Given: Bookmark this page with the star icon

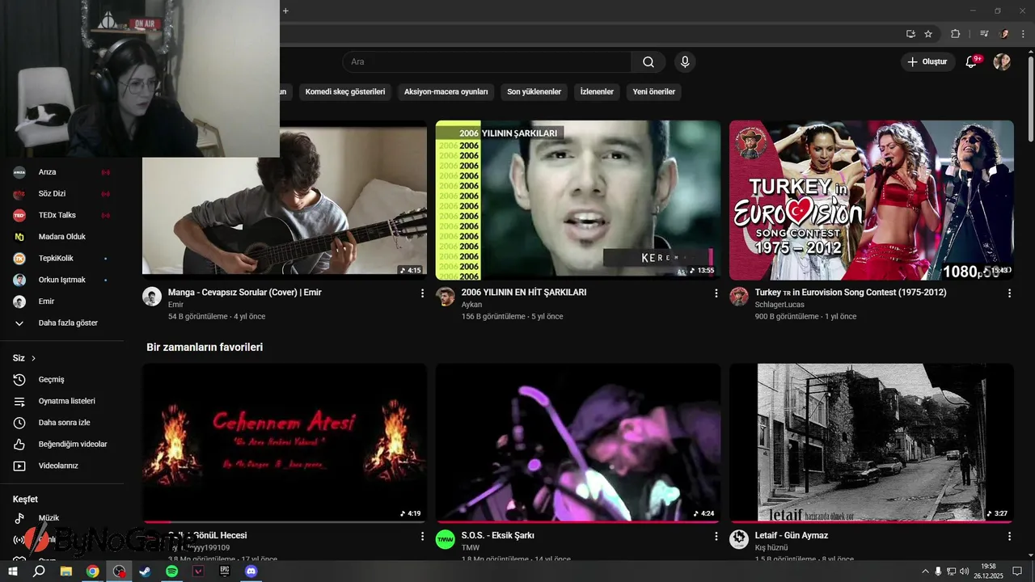Looking at the screenshot, I should tap(928, 34).
